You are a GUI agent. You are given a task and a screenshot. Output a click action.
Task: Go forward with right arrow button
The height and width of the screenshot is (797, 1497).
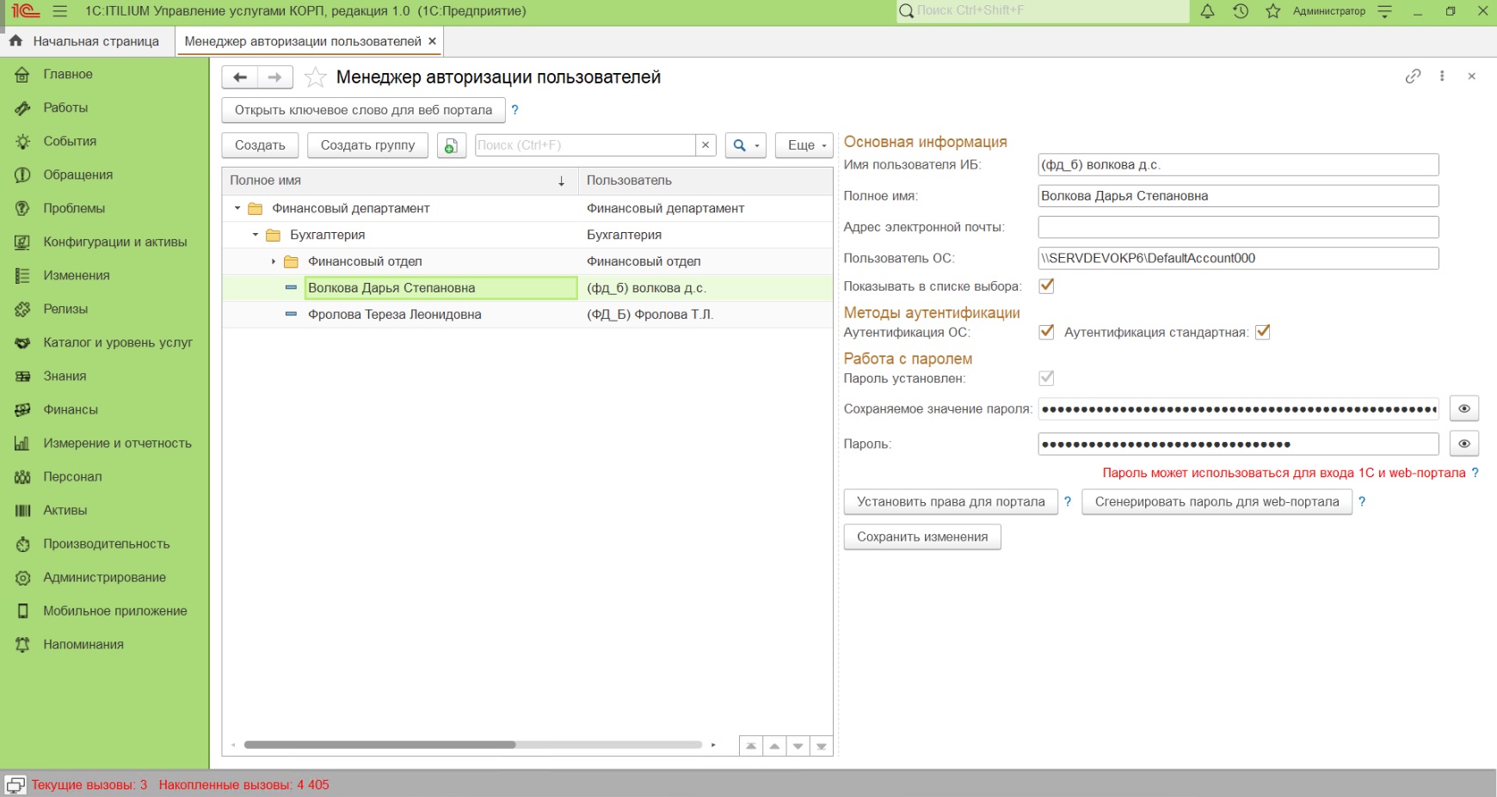[x=275, y=77]
